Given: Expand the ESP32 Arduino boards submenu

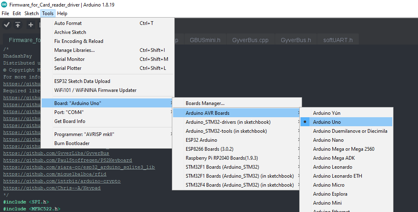Looking at the screenshot, I should pyautogui.click(x=237, y=140).
